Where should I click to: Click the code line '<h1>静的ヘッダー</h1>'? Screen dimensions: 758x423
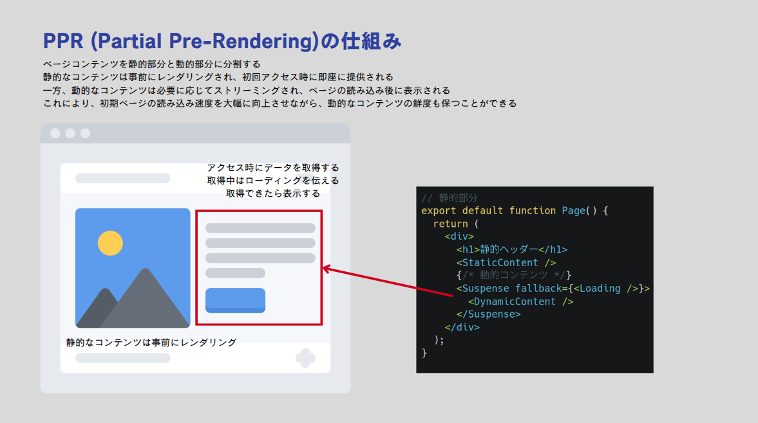point(512,249)
